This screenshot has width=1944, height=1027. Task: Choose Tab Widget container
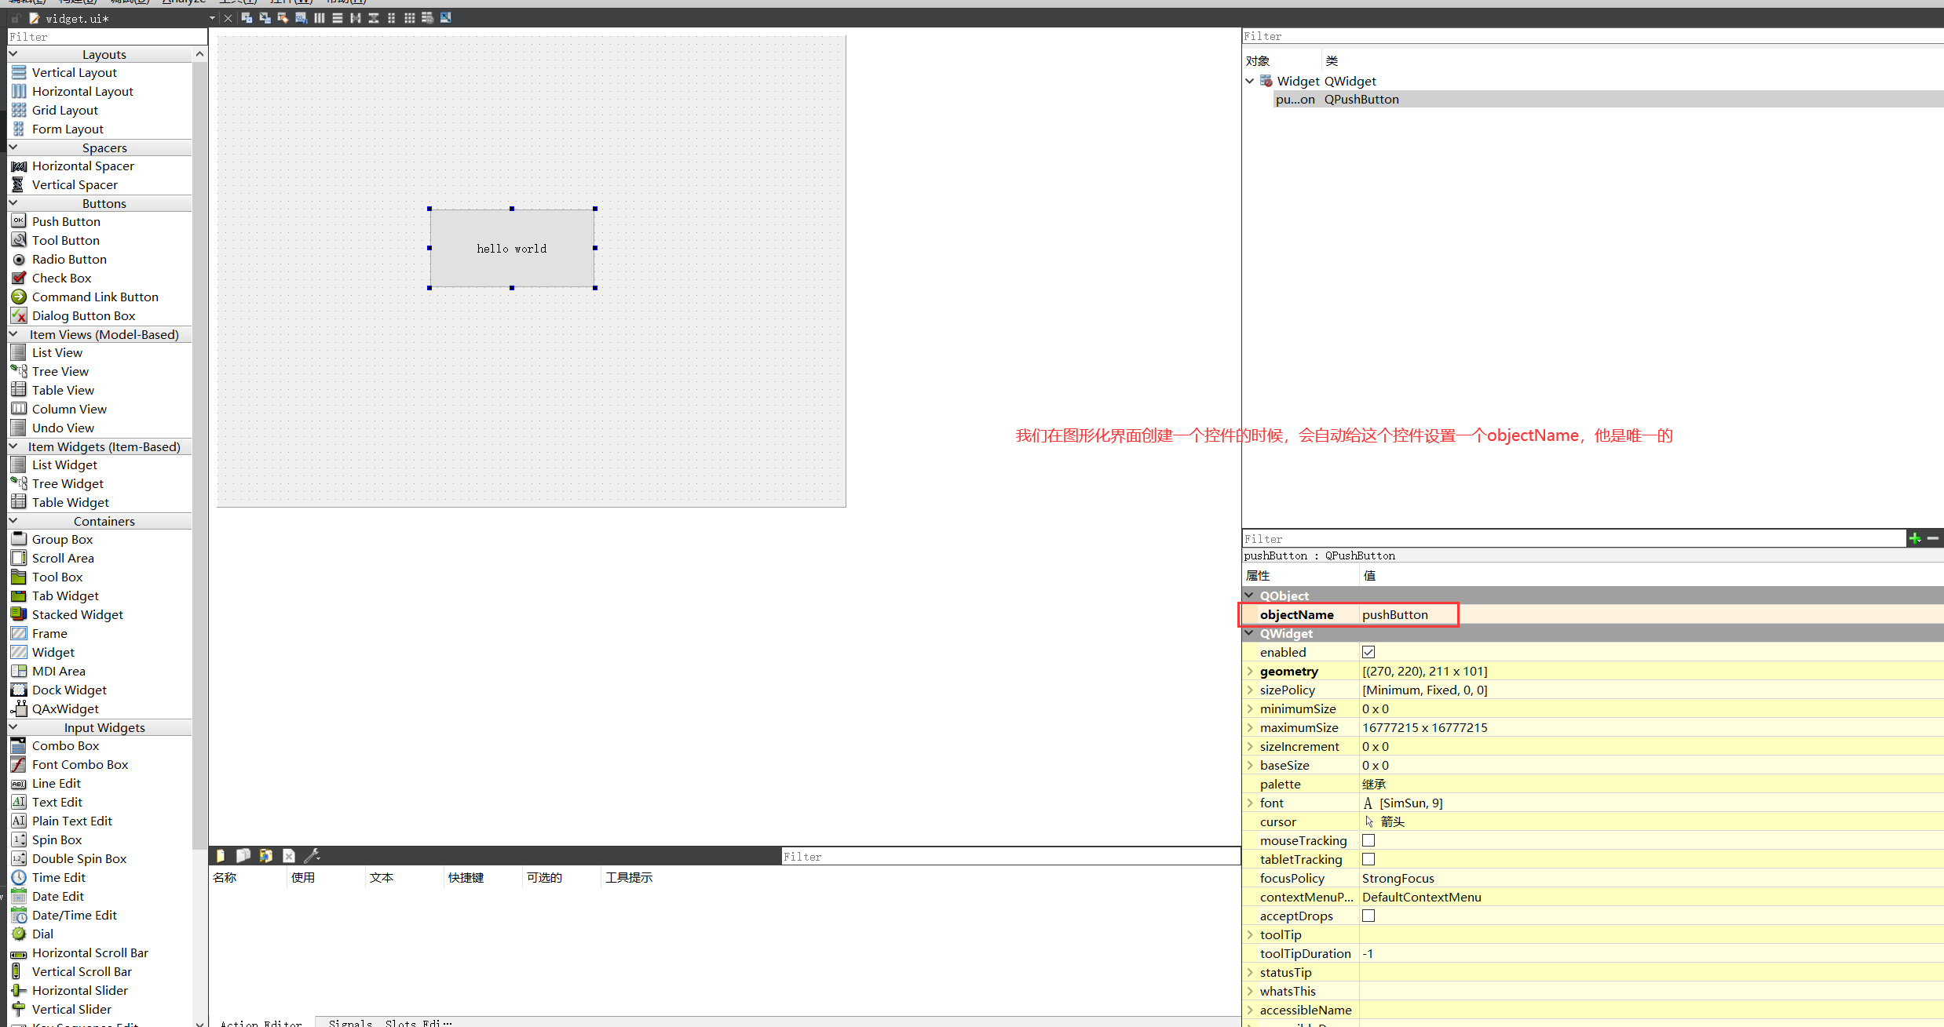65,595
